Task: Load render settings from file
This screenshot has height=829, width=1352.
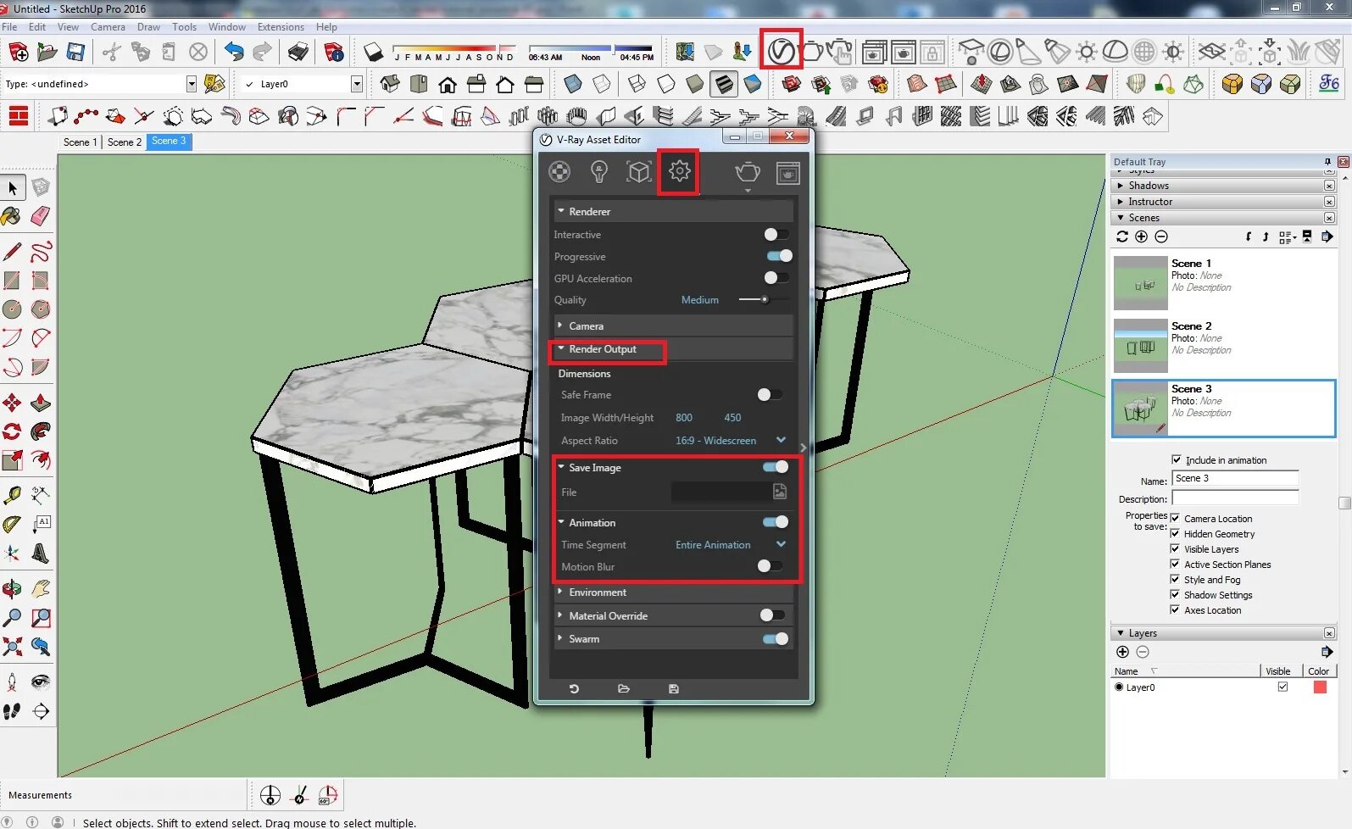Action: (624, 689)
